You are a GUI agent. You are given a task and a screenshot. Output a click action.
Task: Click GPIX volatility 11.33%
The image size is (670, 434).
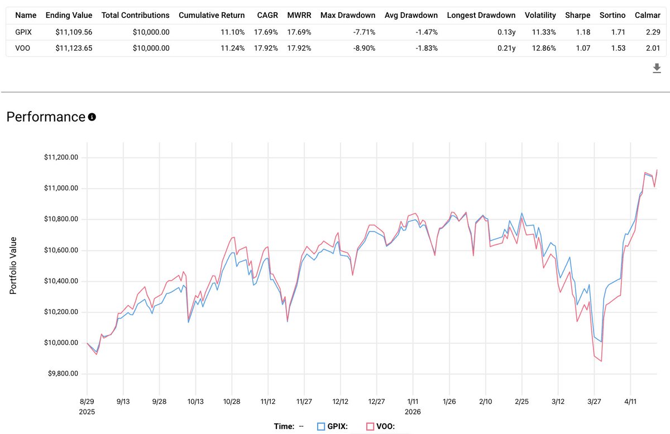(x=544, y=32)
